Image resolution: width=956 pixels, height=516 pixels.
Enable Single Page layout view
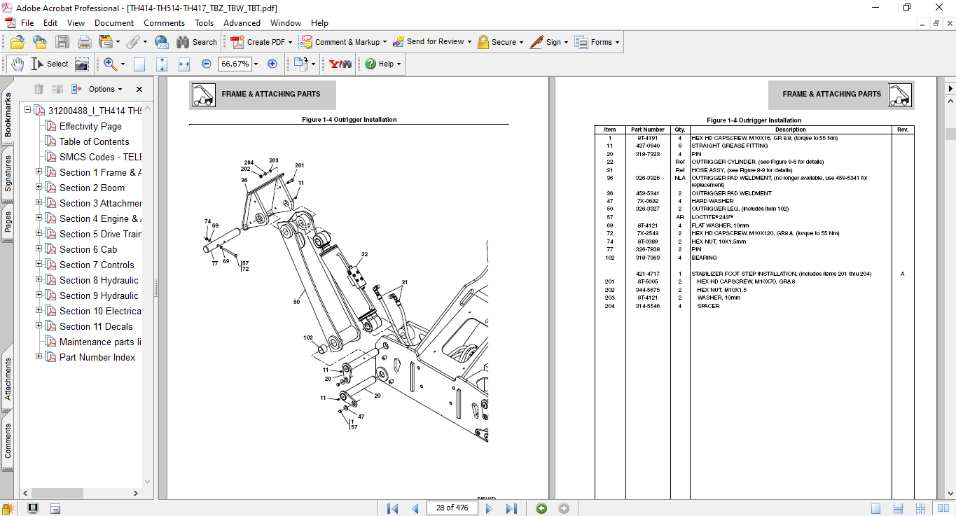[x=876, y=508]
